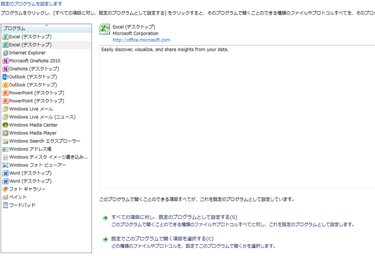Image resolution: width=375 pixels, height=256 pixels.
Task: Sort list via the プログラム column header
Action: [x=47, y=28]
